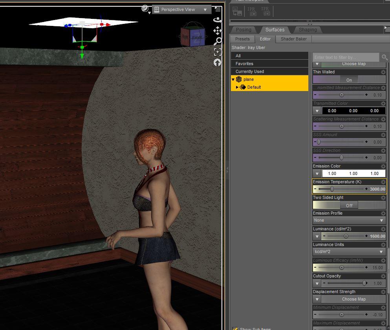Open the Presets sub-tab
390x330 pixels.
242,39
